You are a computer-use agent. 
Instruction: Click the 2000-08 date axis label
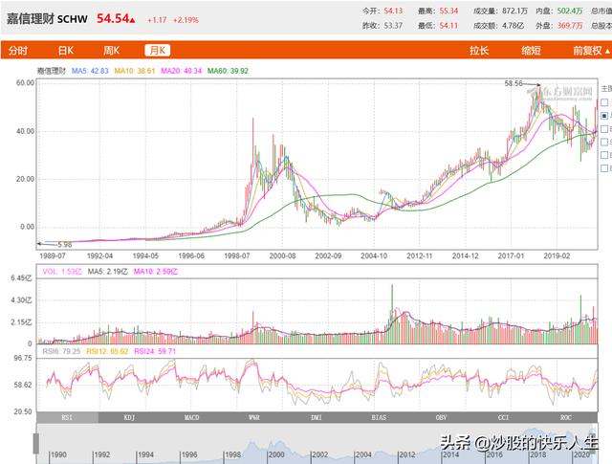tap(282, 256)
